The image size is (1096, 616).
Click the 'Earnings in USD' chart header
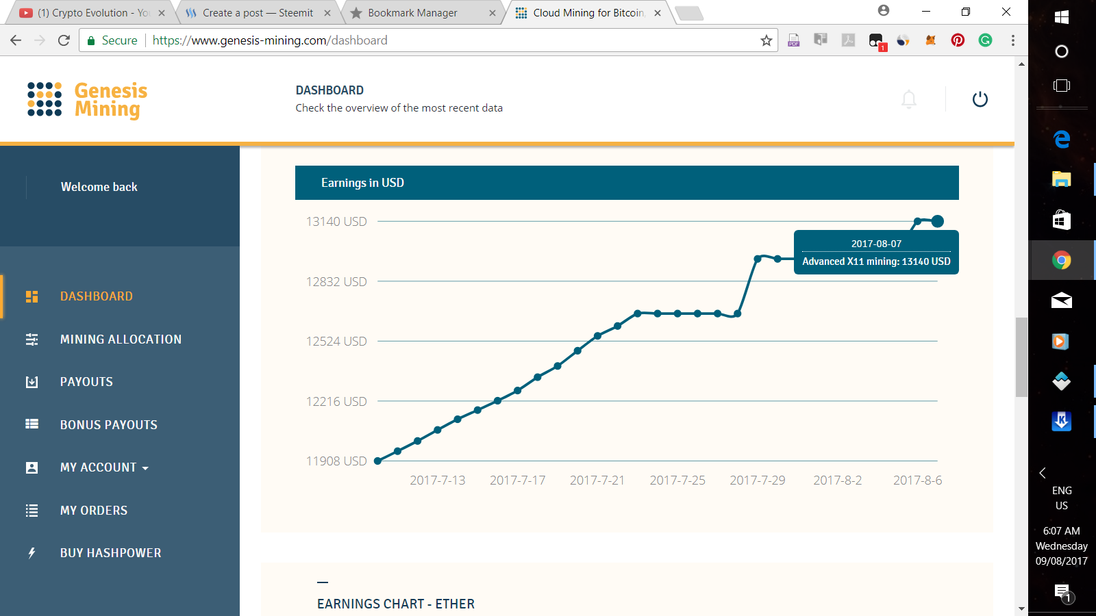[627, 183]
